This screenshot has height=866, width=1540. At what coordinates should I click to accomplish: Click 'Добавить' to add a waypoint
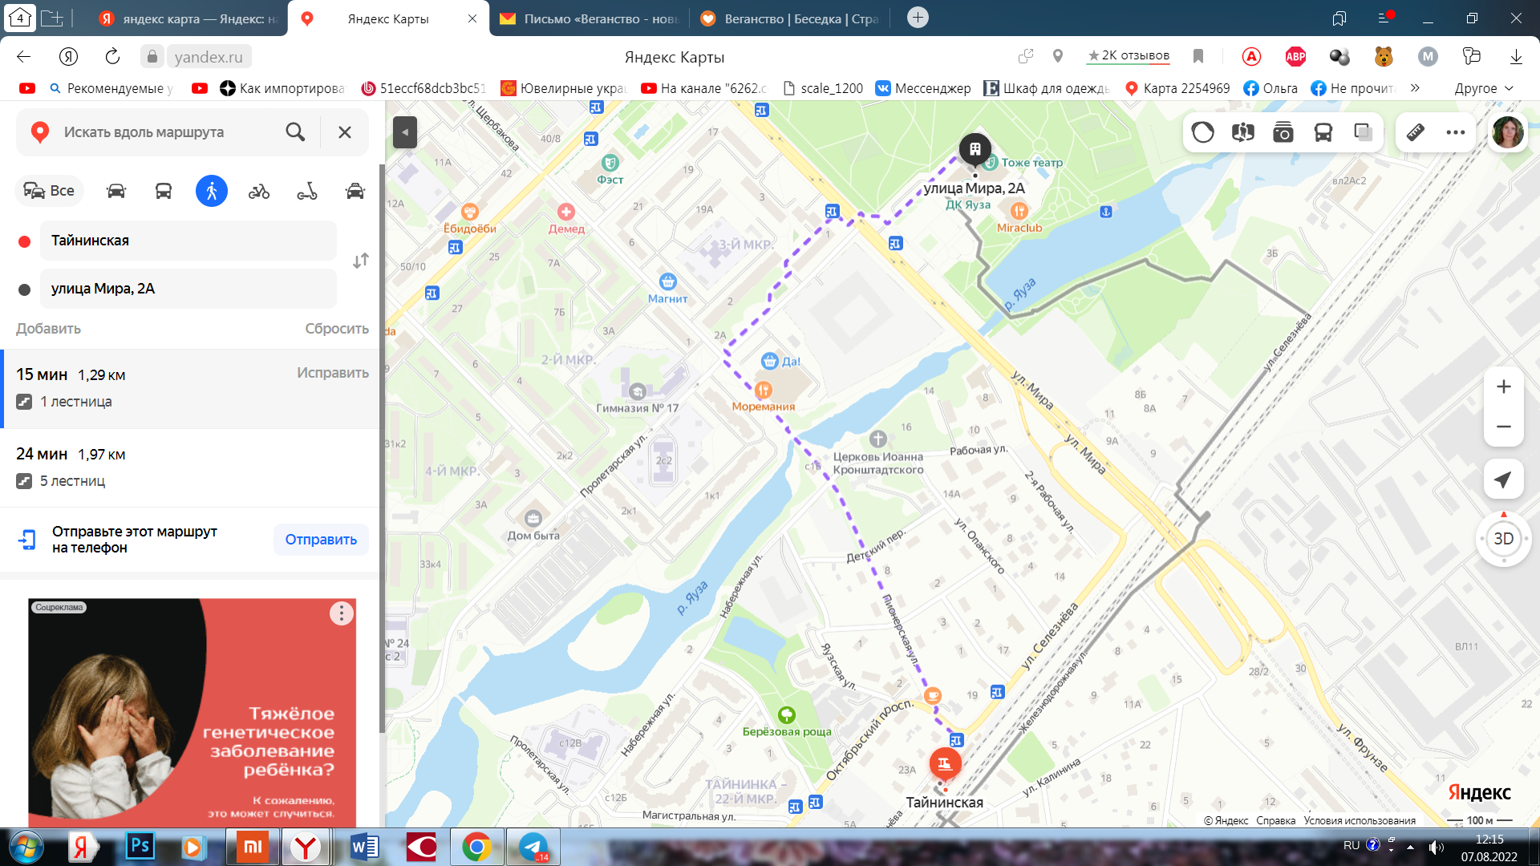click(x=48, y=329)
